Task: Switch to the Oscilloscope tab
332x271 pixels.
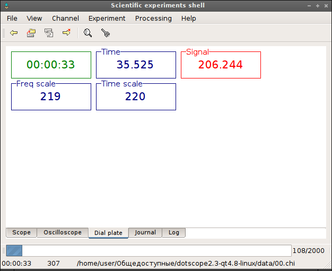Action: tap(63, 232)
